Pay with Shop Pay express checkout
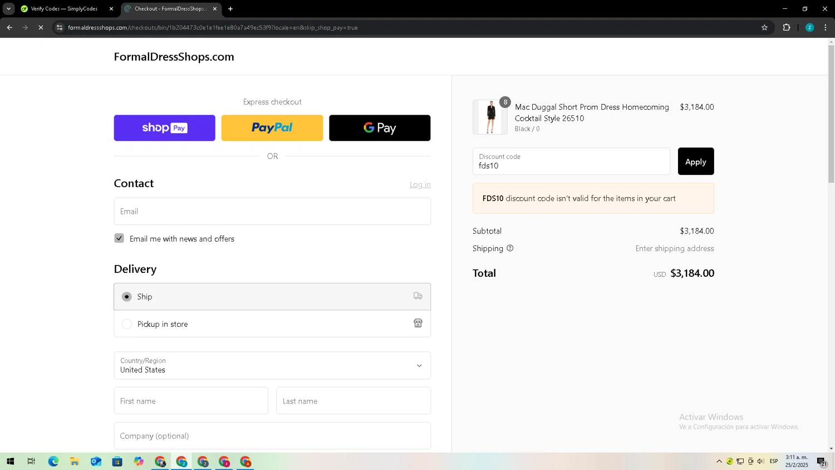The width and height of the screenshot is (835, 470). pyautogui.click(x=164, y=128)
